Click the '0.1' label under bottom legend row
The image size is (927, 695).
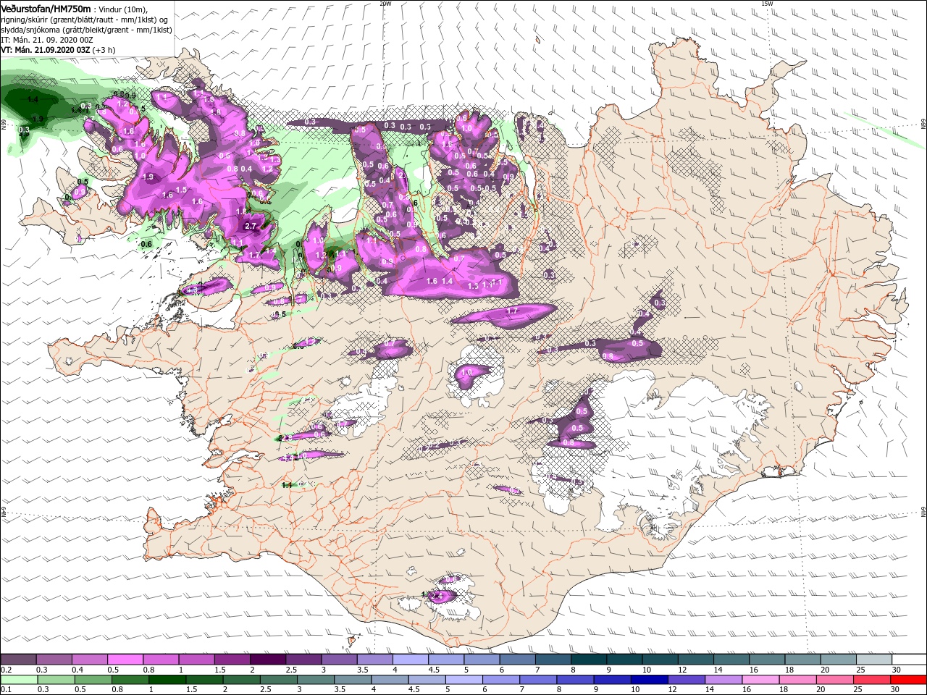coord(6,690)
